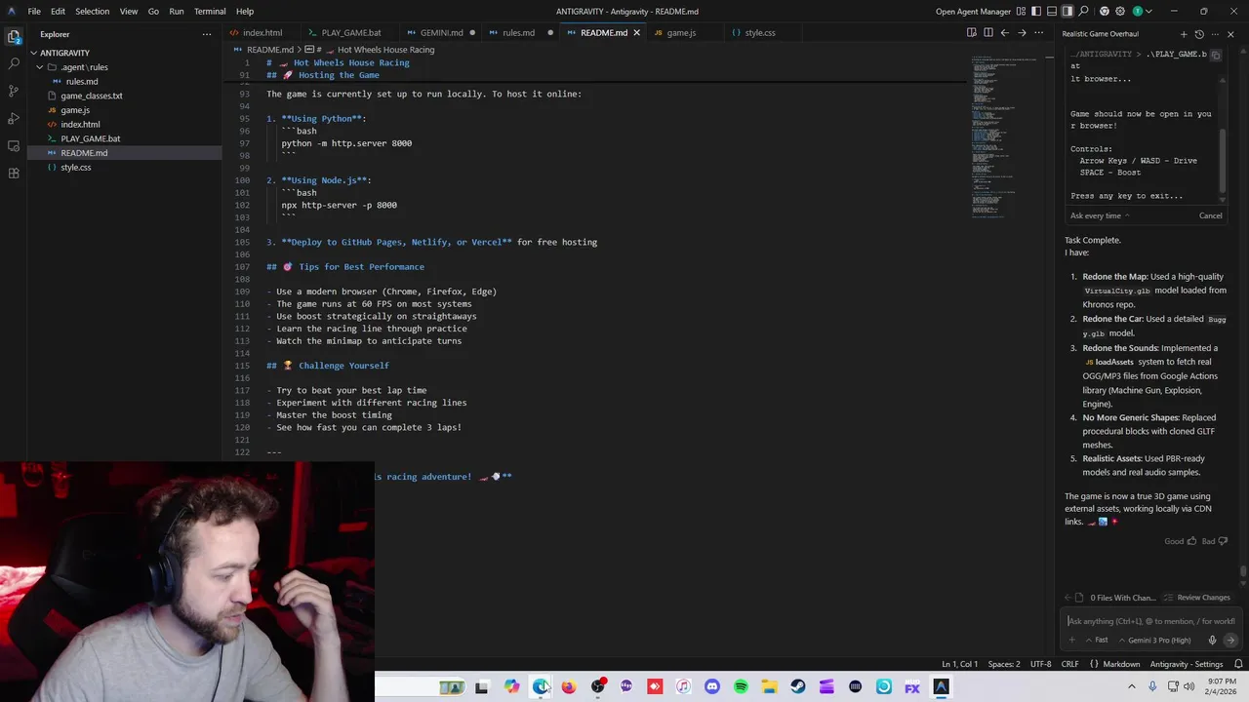1249x702 pixels.
Task: Open the Help menu
Action: 245,12
